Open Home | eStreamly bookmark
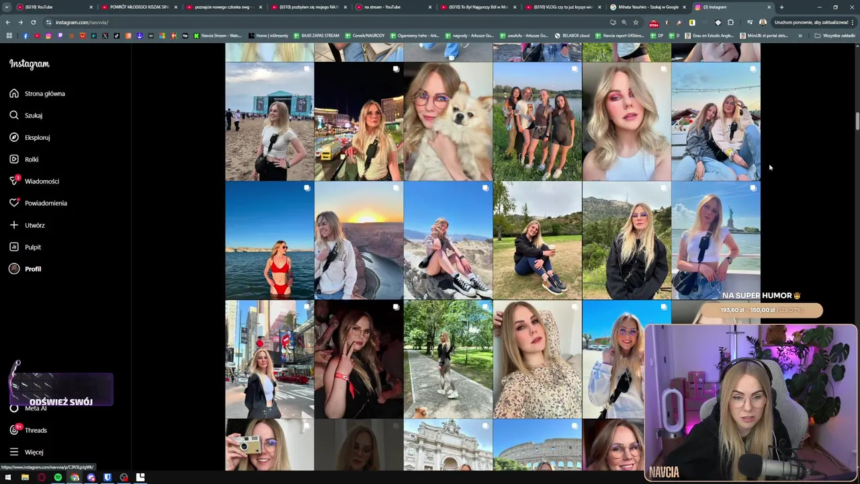This screenshot has height=484, width=860. [269, 36]
